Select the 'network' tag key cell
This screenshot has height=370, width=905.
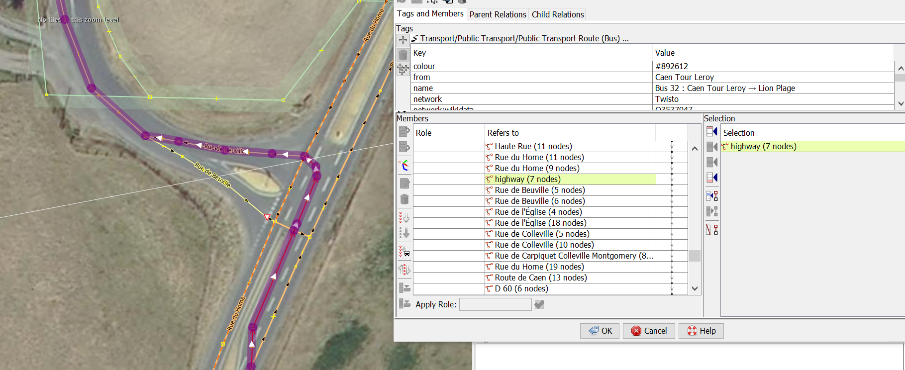[531, 99]
